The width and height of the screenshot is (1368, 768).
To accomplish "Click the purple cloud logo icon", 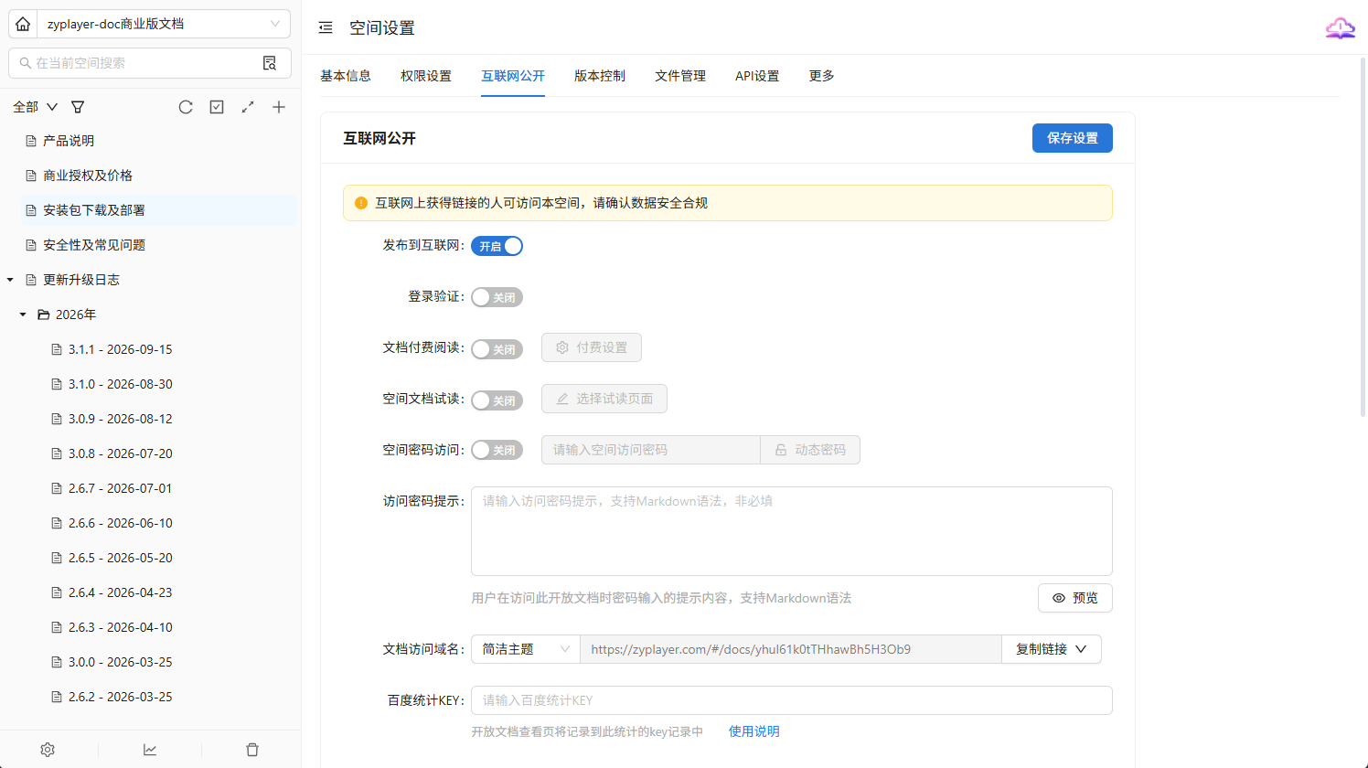I will click(x=1341, y=27).
